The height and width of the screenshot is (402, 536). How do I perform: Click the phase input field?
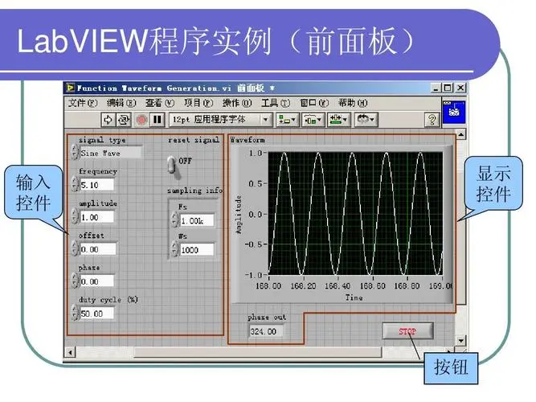pos(96,281)
